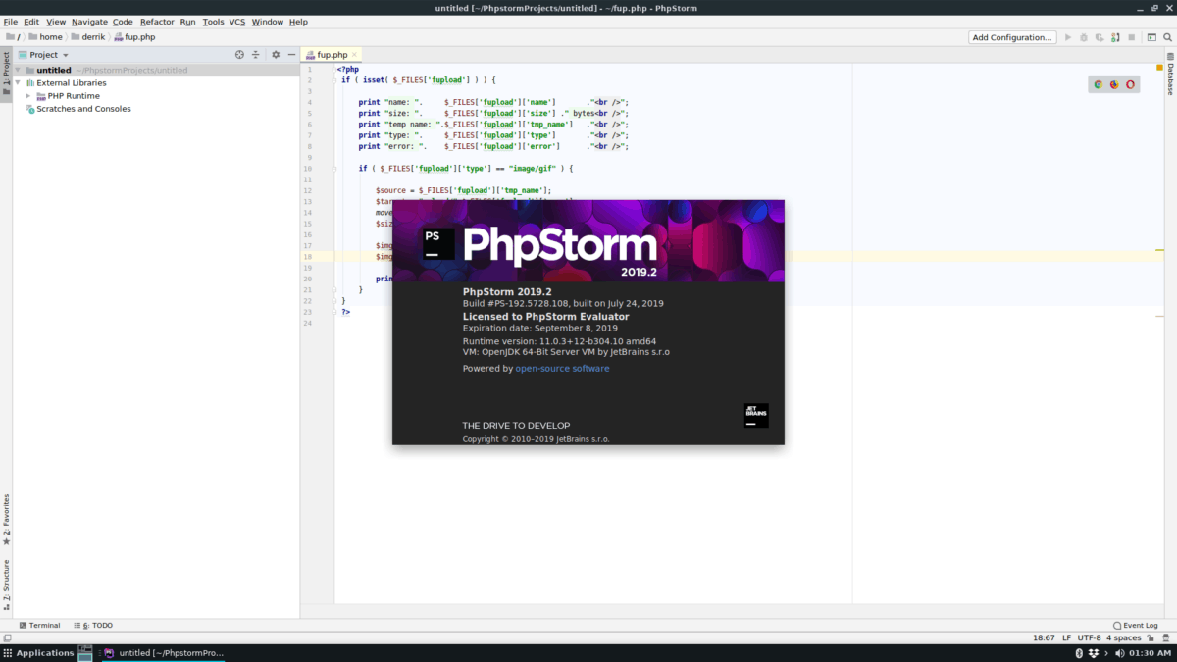Image resolution: width=1177 pixels, height=662 pixels.
Task: Close the fup.php editor tab
Action: click(x=355, y=55)
